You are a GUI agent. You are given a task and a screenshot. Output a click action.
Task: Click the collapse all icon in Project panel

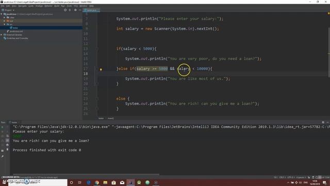pyautogui.click(x=70, y=10)
